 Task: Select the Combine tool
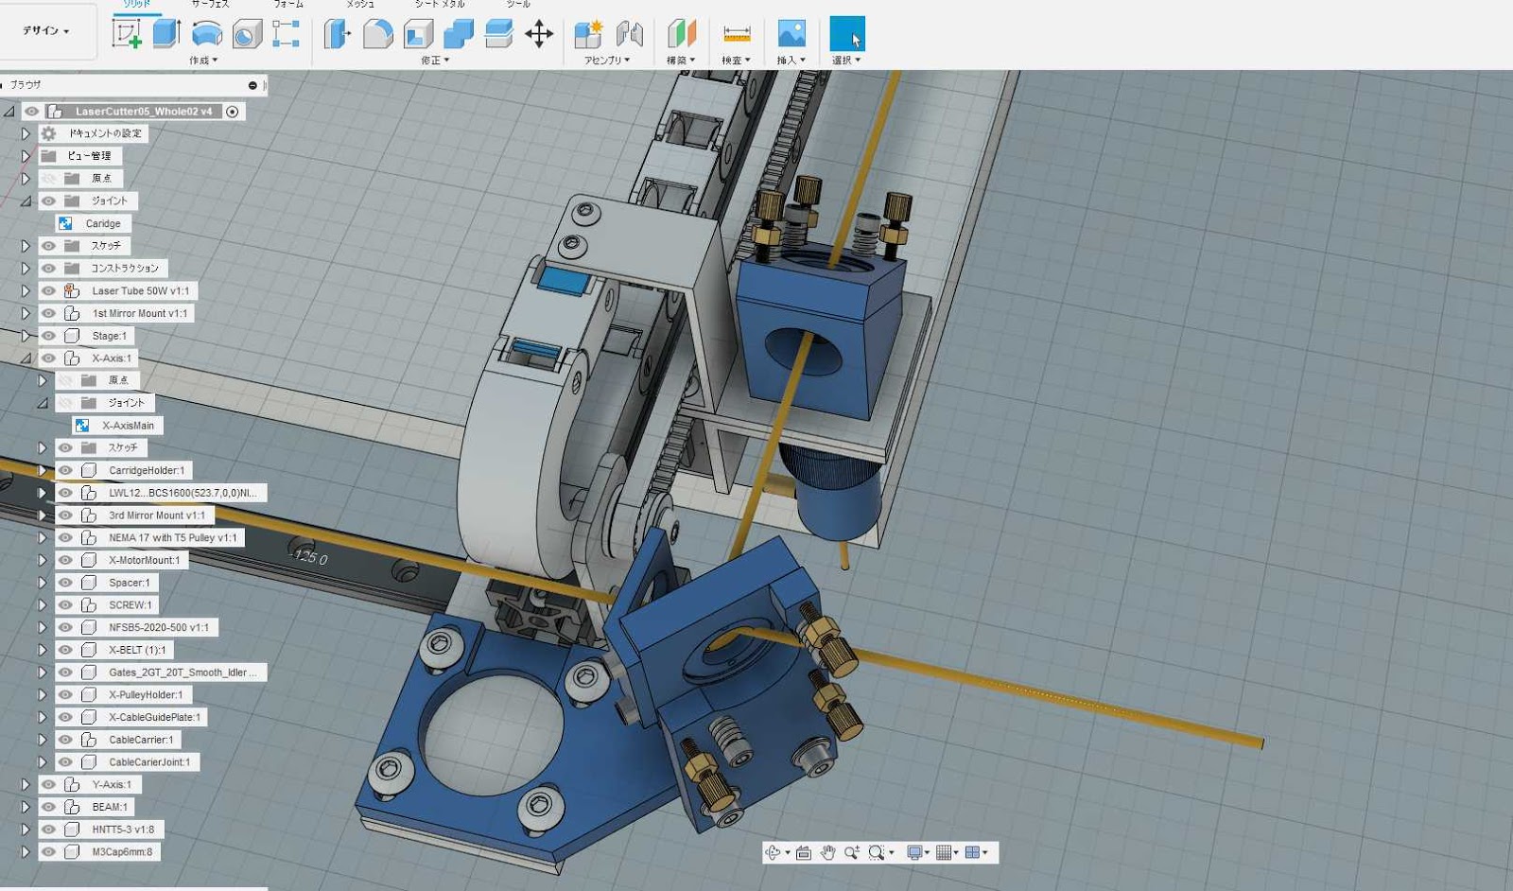[x=459, y=34]
